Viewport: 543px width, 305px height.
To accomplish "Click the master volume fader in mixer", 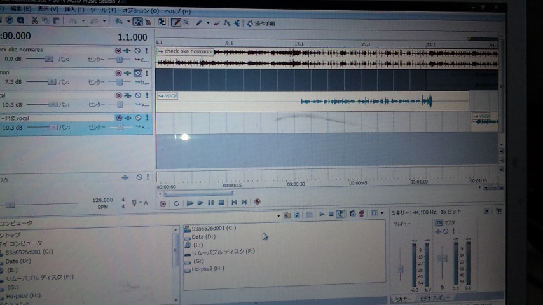I will point(443,259).
